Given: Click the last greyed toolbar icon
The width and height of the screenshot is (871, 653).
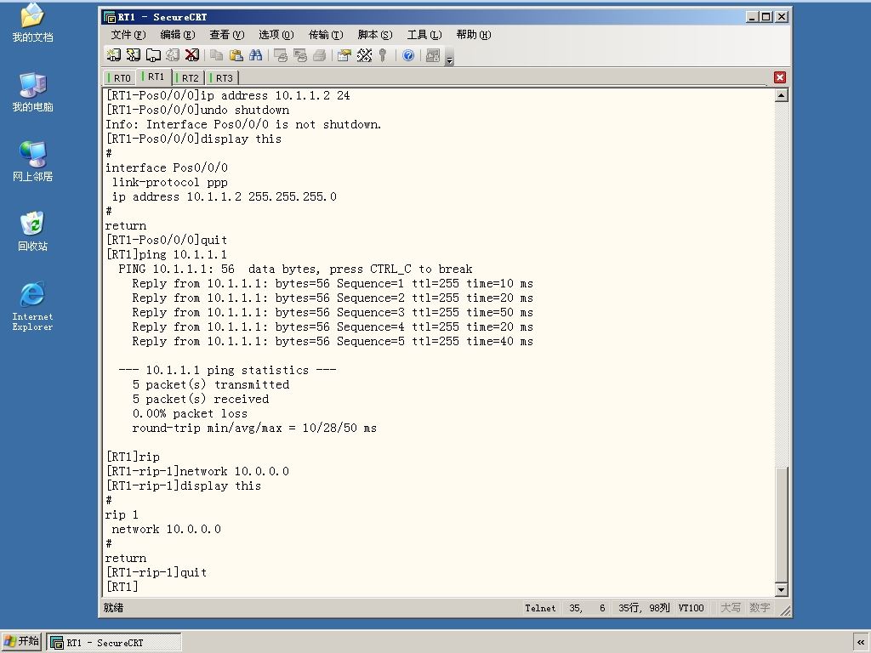Looking at the screenshot, I should 433,55.
